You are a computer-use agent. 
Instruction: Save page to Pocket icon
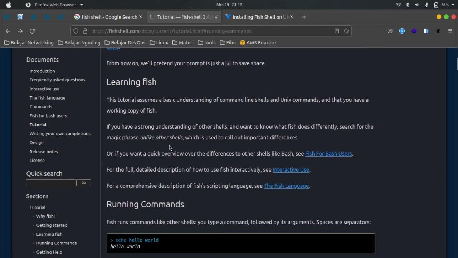[x=390, y=31]
